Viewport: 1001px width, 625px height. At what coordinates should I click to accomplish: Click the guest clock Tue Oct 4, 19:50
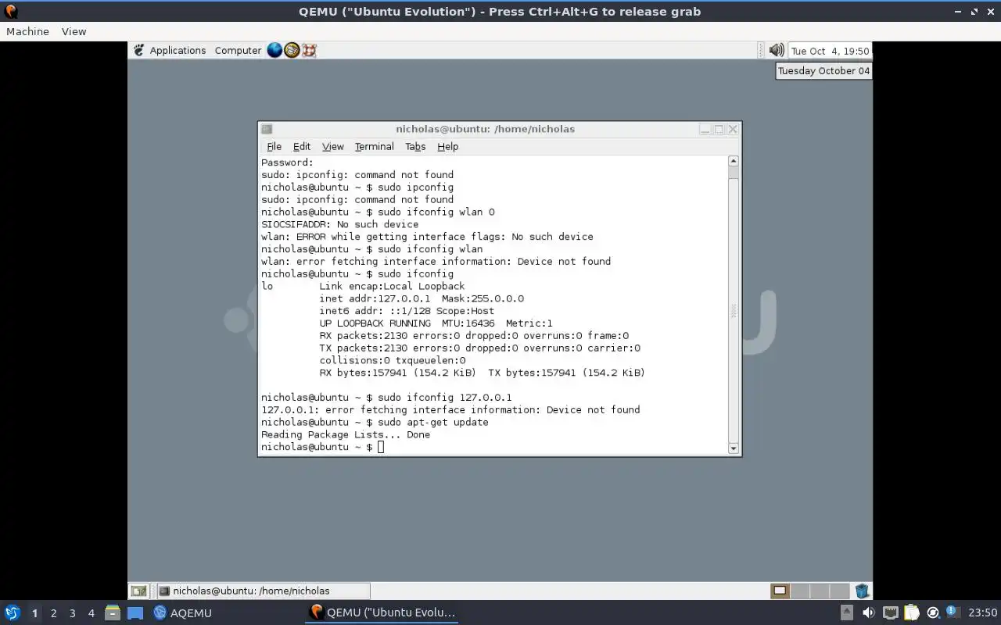click(x=830, y=51)
